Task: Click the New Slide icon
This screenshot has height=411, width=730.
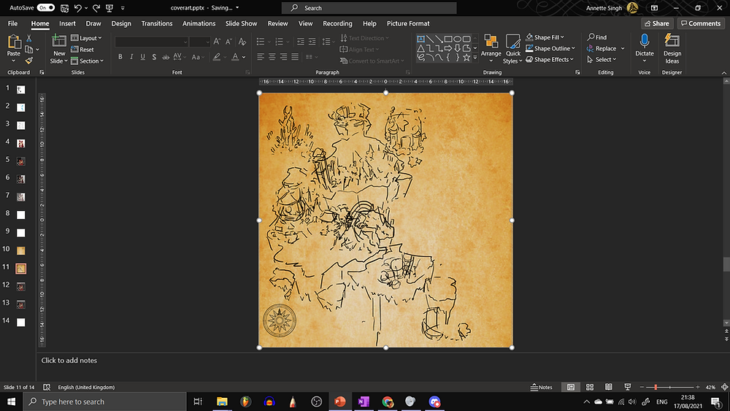Action: (x=59, y=41)
